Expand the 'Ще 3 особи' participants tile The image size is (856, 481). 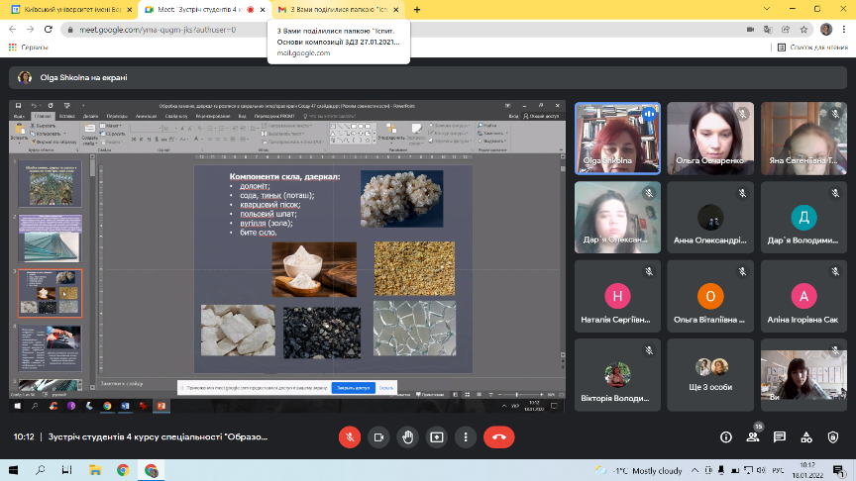(708, 376)
